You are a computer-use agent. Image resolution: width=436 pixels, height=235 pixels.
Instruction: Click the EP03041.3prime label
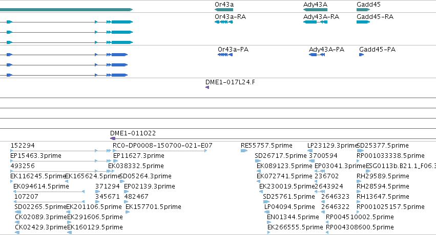340,166
